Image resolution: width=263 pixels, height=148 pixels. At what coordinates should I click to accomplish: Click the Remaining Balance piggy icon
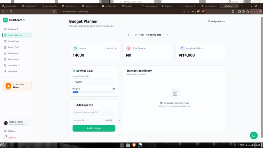(182, 48)
